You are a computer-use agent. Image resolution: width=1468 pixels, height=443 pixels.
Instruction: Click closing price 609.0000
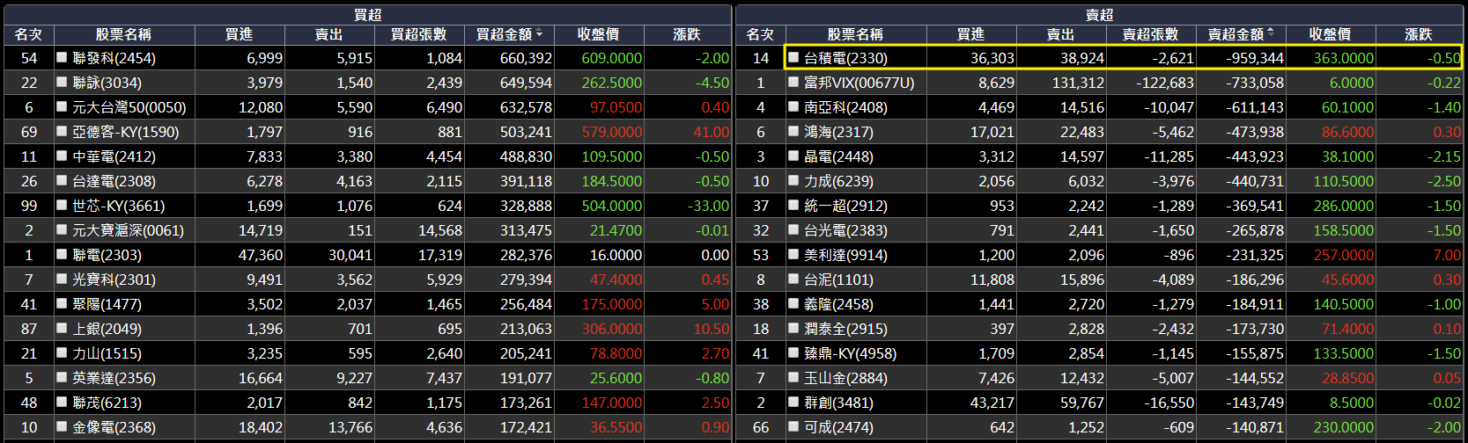(x=612, y=58)
